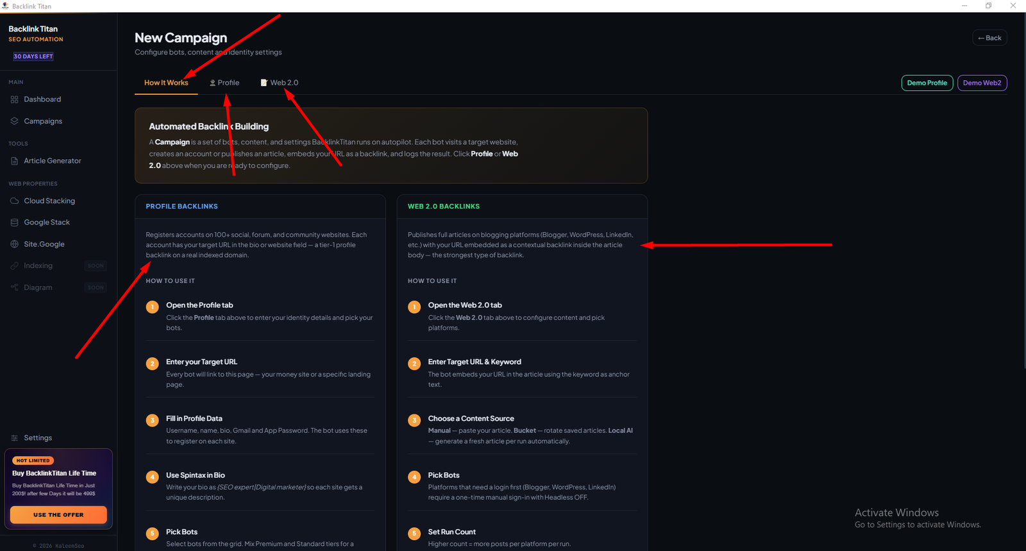Click the Indexing SOON label
This screenshot has width=1026, height=551.
click(96, 266)
